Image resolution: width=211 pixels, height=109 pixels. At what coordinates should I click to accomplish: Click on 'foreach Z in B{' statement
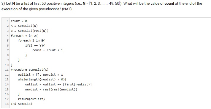(31, 40)
